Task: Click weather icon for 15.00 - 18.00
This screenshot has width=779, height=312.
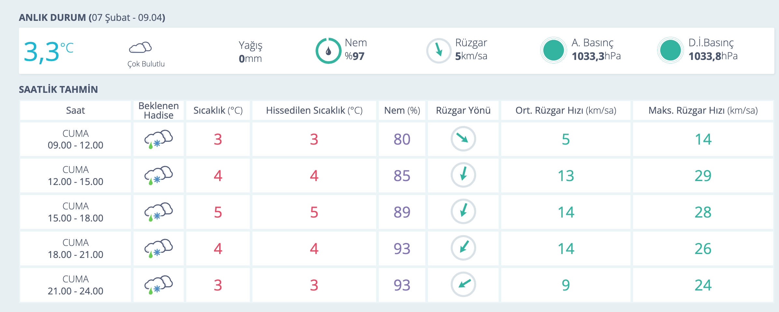Action: coord(158,212)
